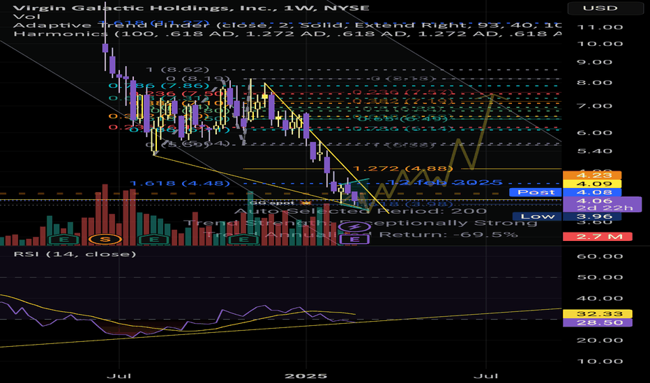
Task: Select the 12 feb 2025 annotation text
Action: coord(445,182)
